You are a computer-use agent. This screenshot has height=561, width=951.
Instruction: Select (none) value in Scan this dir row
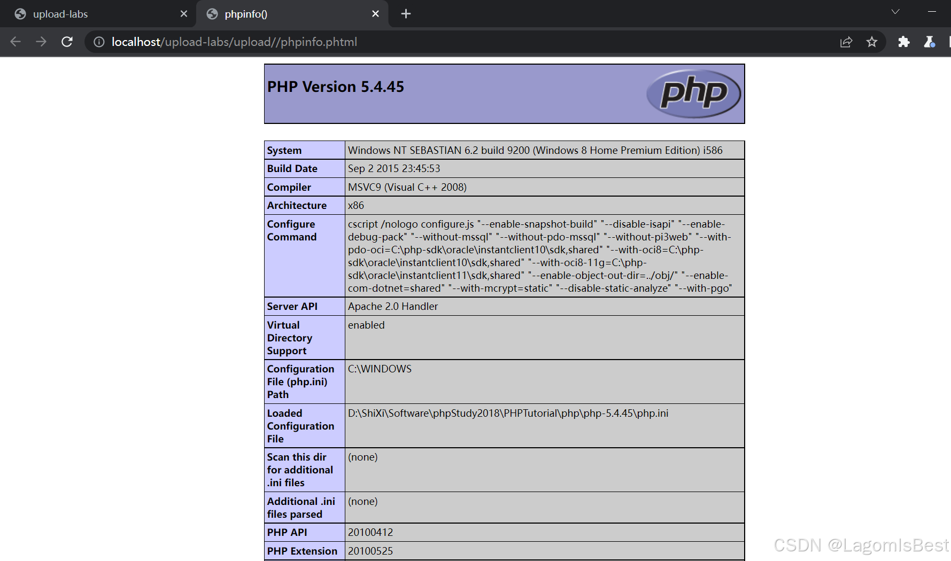[363, 457]
